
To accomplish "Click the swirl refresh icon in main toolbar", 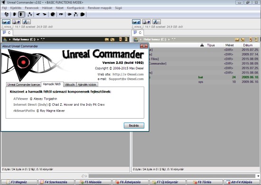I will click(7, 15).
